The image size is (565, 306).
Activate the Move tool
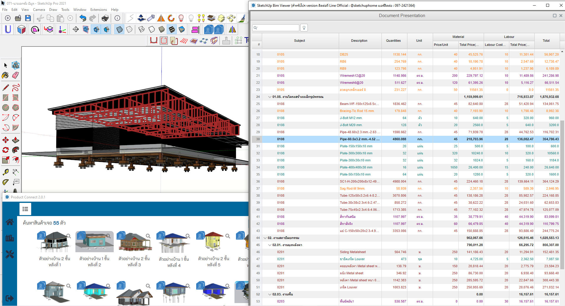pyautogui.click(x=5, y=140)
